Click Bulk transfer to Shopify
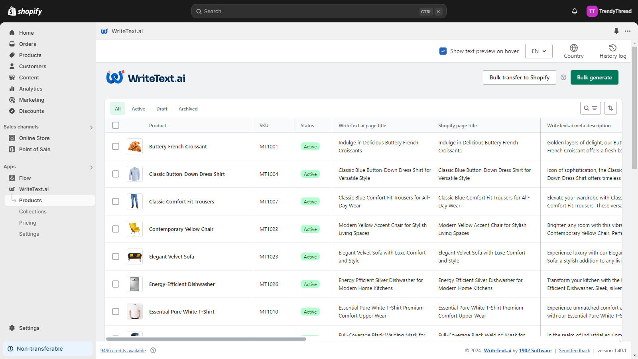The height and width of the screenshot is (359, 638). (x=520, y=77)
